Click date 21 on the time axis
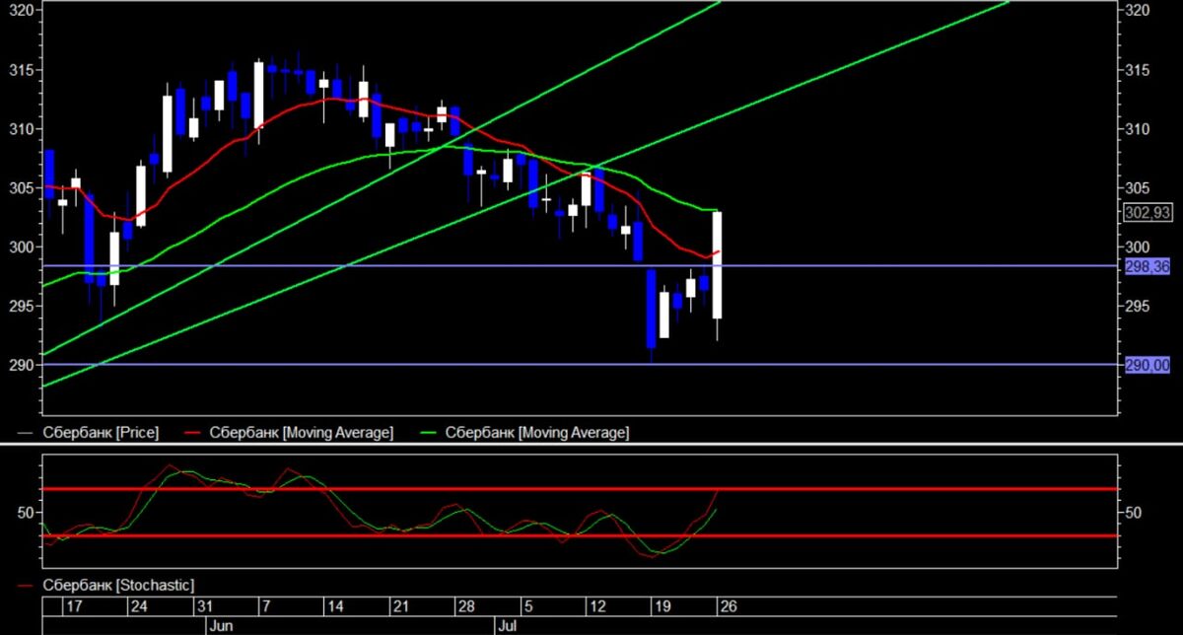Screen dimensions: 1183x635 pos(400,605)
